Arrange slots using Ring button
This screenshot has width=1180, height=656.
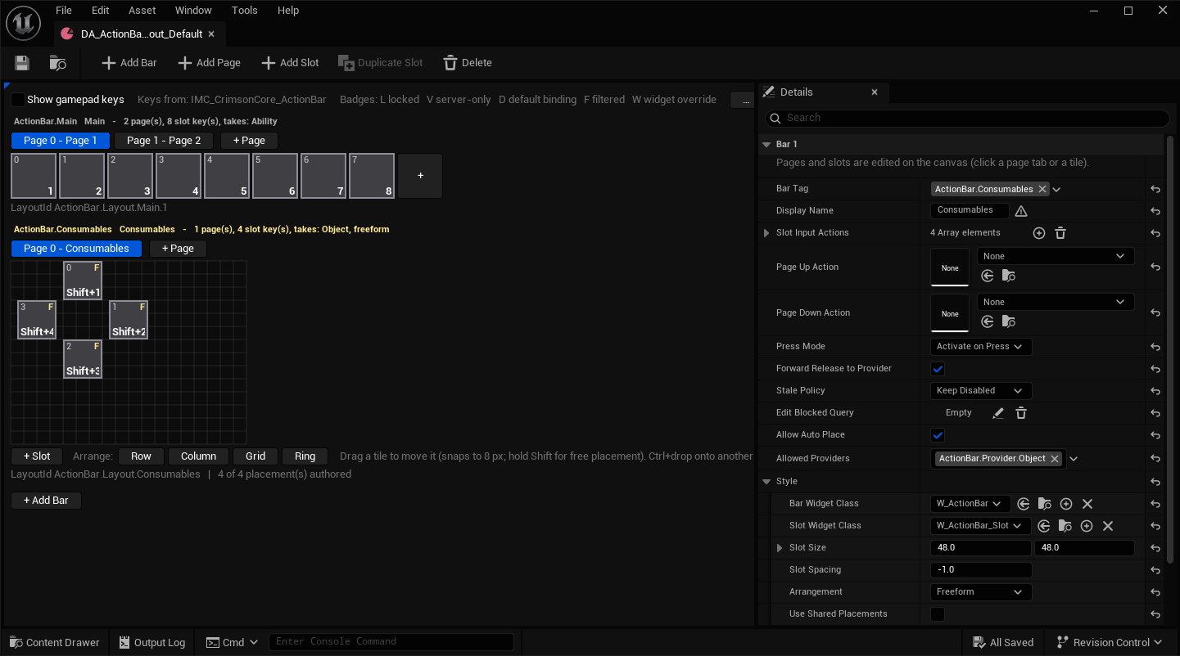click(305, 456)
